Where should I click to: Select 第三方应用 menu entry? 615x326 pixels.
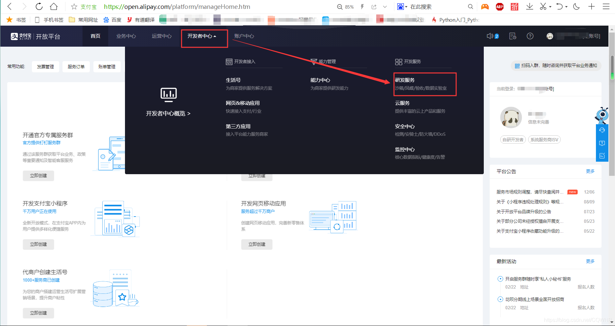tap(238, 127)
